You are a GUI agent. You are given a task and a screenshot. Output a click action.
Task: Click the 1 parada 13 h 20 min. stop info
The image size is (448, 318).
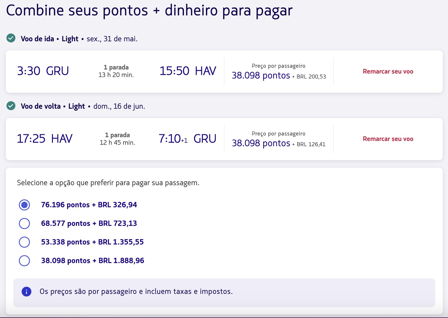click(116, 71)
